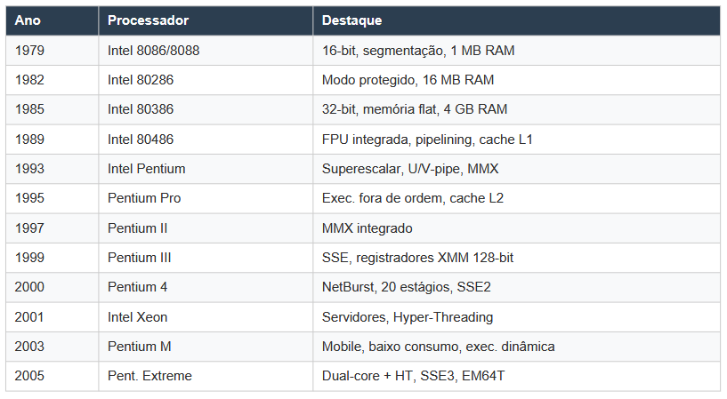Click the Intel 8086/8088 cell
This screenshot has width=727, height=399.
click(x=206, y=51)
